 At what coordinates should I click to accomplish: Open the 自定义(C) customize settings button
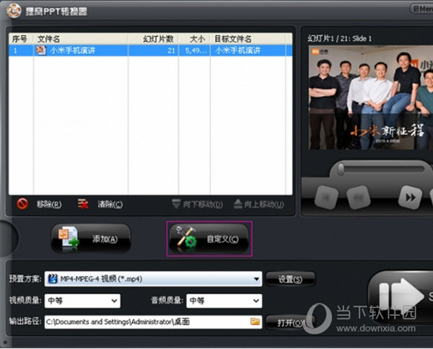tap(209, 239)
